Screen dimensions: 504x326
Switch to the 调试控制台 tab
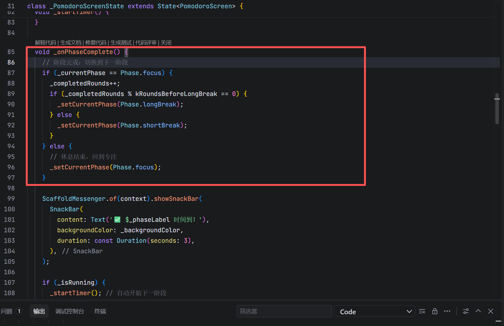[x=70, y=311]
